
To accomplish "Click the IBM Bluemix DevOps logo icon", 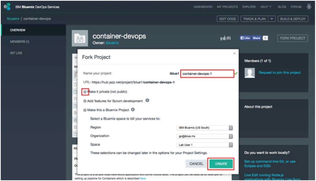I will [7, 7].
